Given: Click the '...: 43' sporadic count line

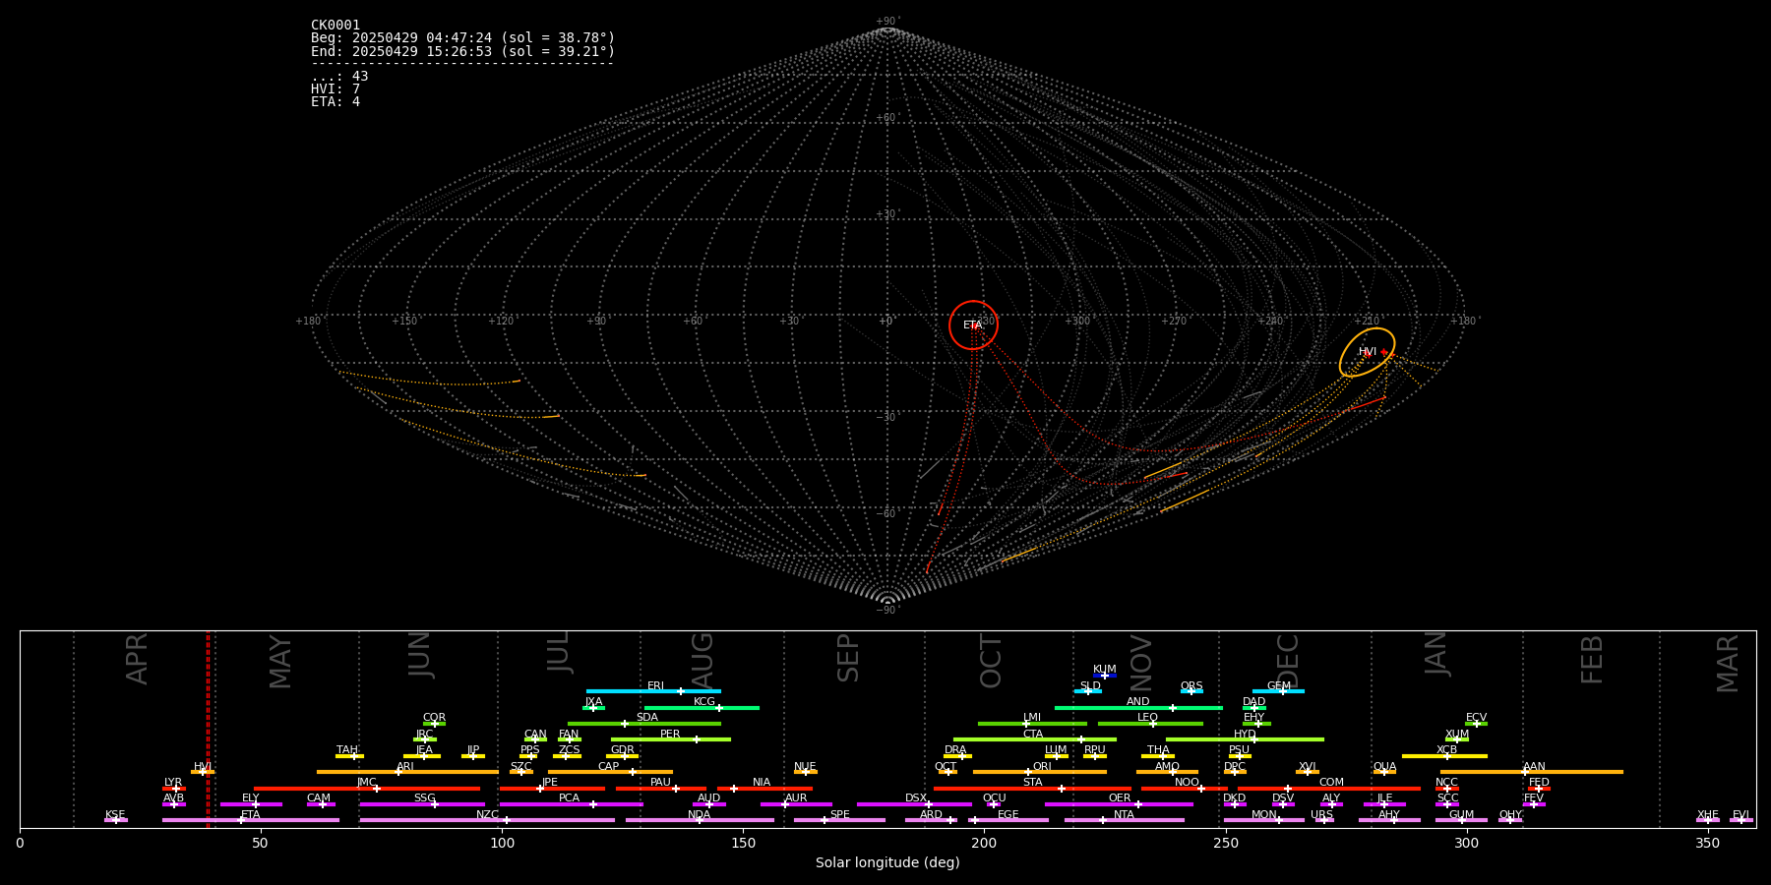Looking at the screenshot, I should click(339, 76).
